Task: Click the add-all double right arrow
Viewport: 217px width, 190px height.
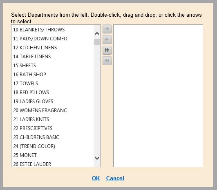Action: pos(107,50)
